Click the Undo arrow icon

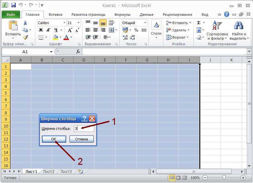(21, 5)
